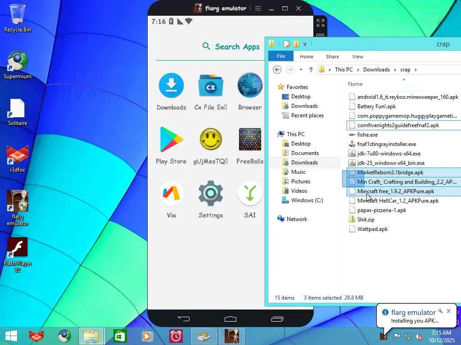
Task: Tap the Search Apps field
Action: pos(231,47)
